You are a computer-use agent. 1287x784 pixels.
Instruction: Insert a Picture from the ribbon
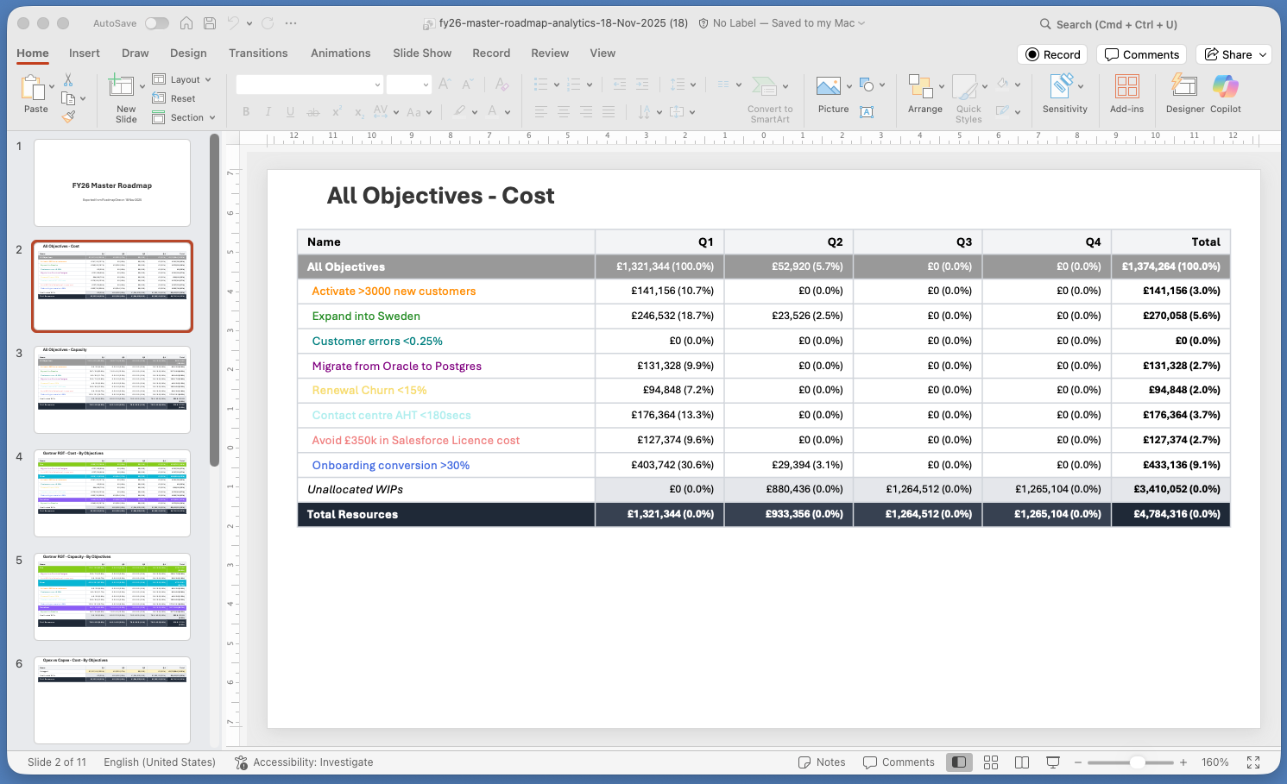(831, 95)
